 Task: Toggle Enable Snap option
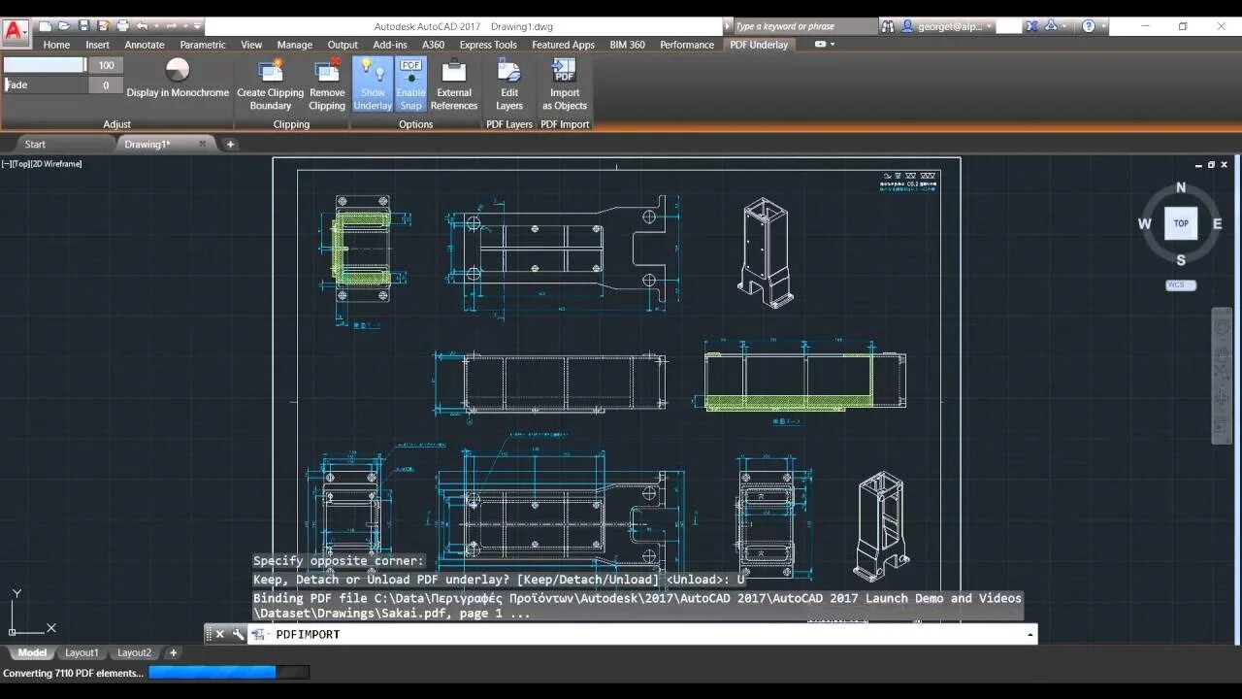coord(411,85)
